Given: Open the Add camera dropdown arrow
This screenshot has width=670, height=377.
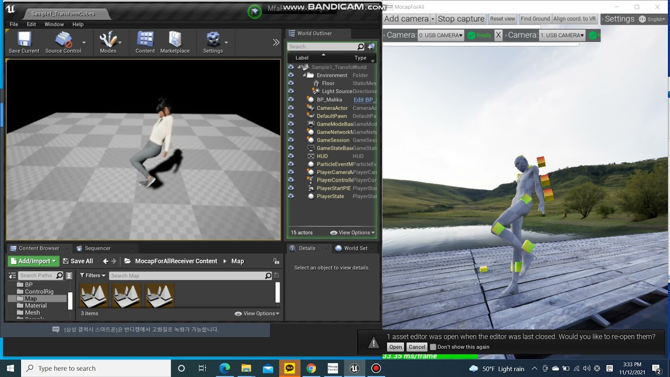Looking at the screenshot, I should pyautogui.click(x=432, y=19).
